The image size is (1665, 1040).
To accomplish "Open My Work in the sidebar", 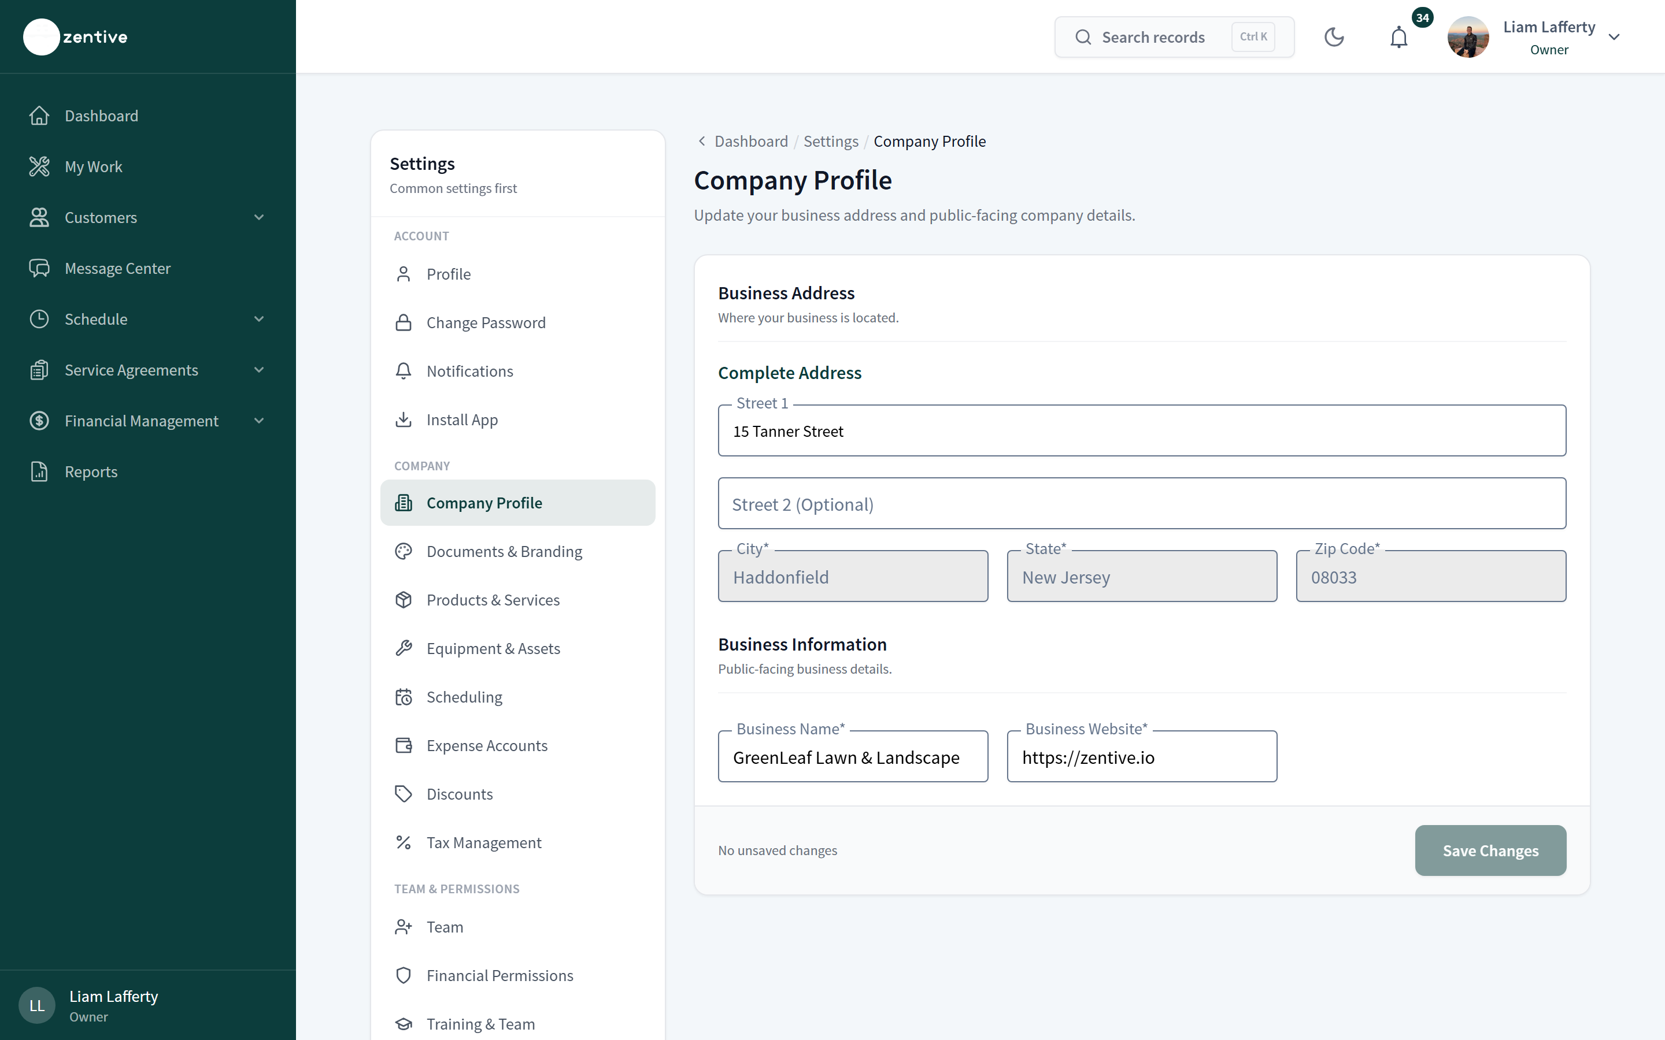I will pyautogui.click(x=148, y=166).
